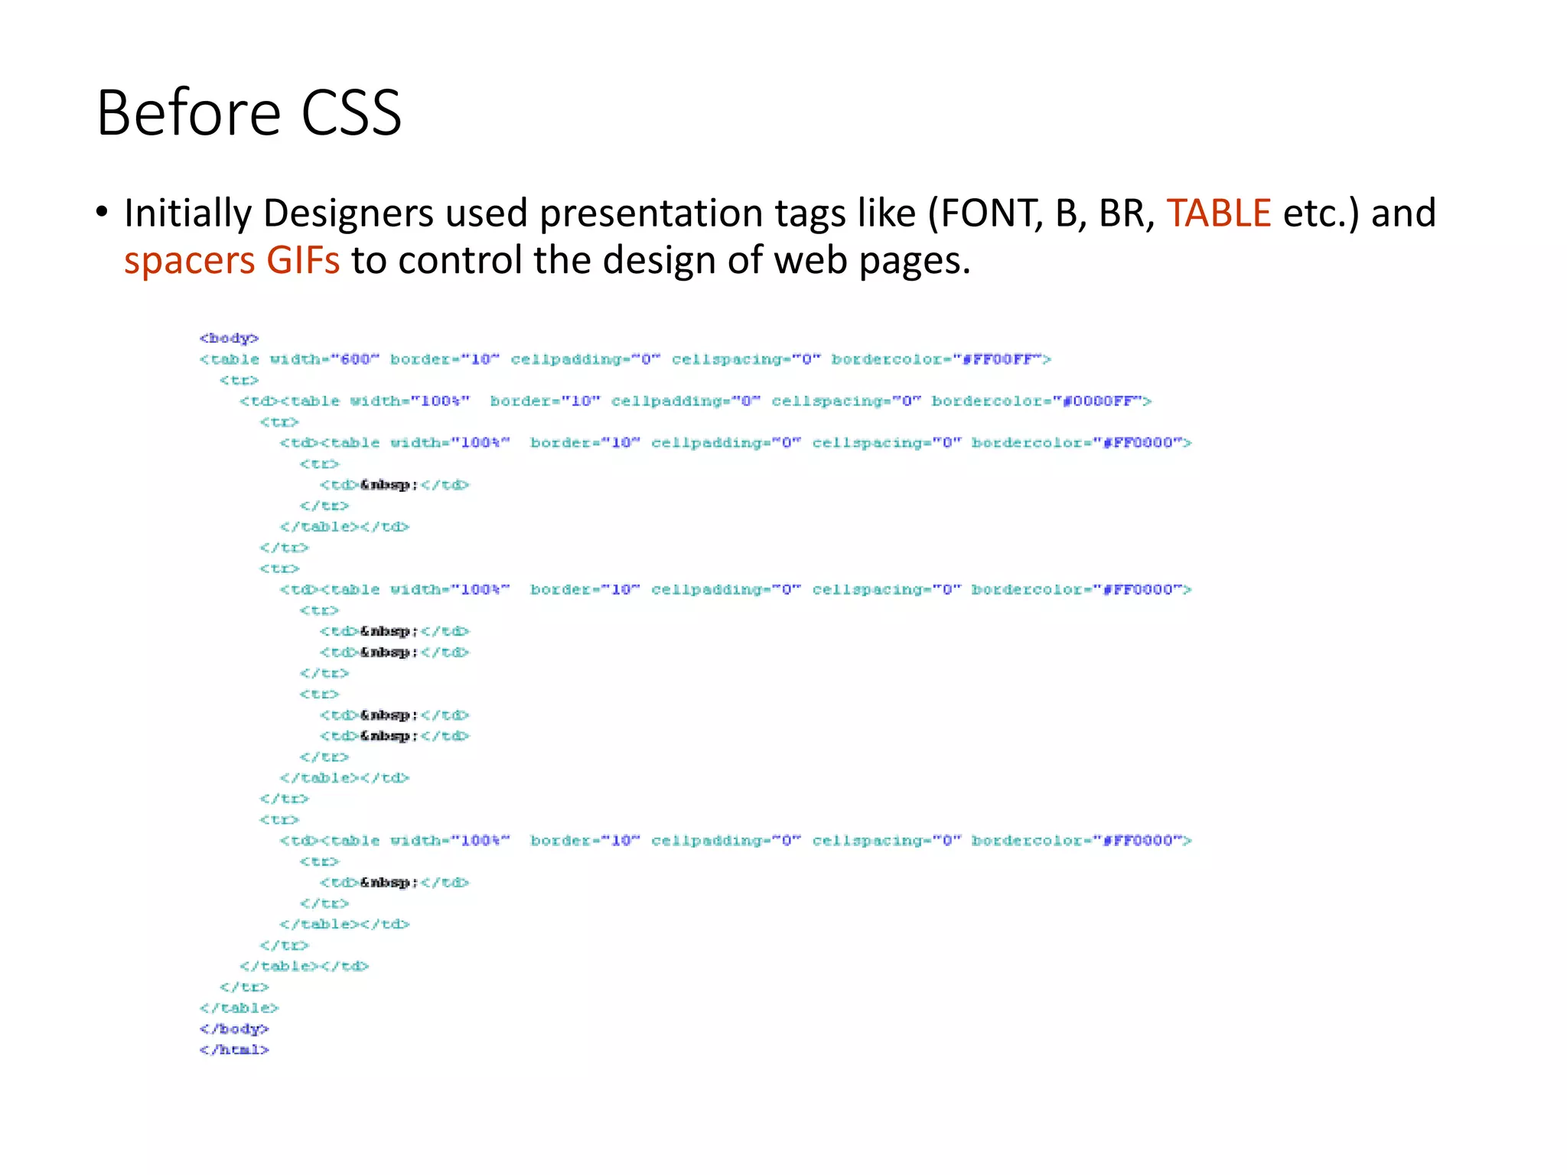Image resolution: width=1567 pixels, height=1175 pixels.
Task: Click the 'Before CSS' slide title
Action: [x=249, y=113]
